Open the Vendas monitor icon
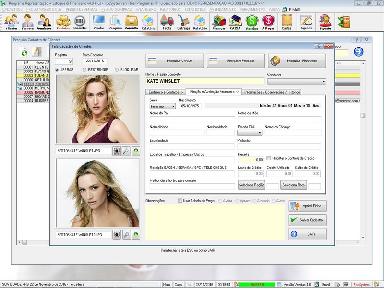Screen dimensions: 384x288 click(x=99, y=22)
